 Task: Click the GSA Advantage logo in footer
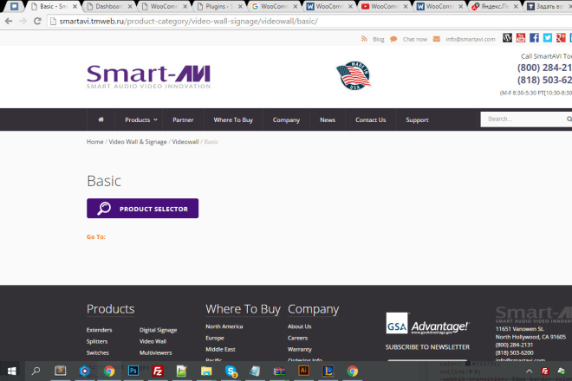(428, 323)
